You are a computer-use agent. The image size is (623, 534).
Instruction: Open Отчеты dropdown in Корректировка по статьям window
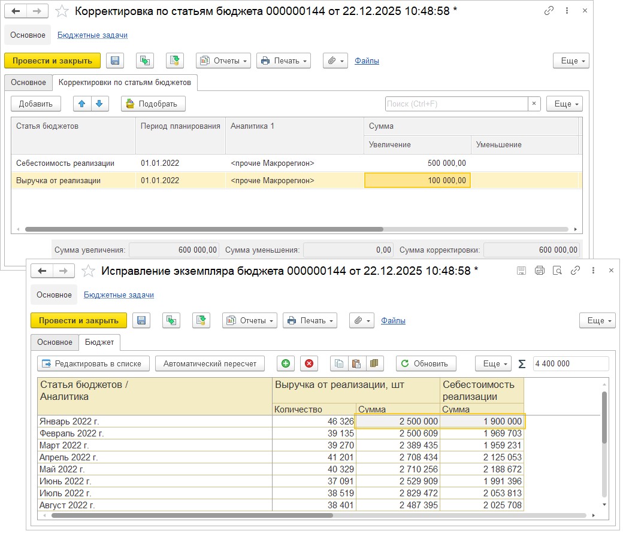pos(223,60)
